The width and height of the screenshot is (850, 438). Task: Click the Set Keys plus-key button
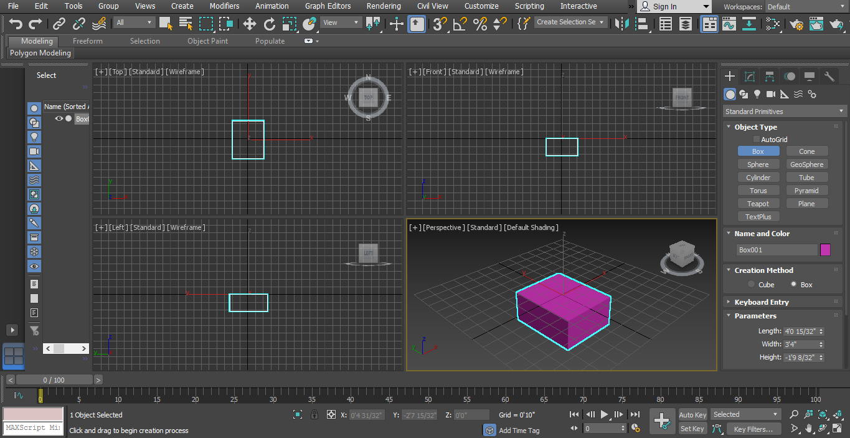661,421
